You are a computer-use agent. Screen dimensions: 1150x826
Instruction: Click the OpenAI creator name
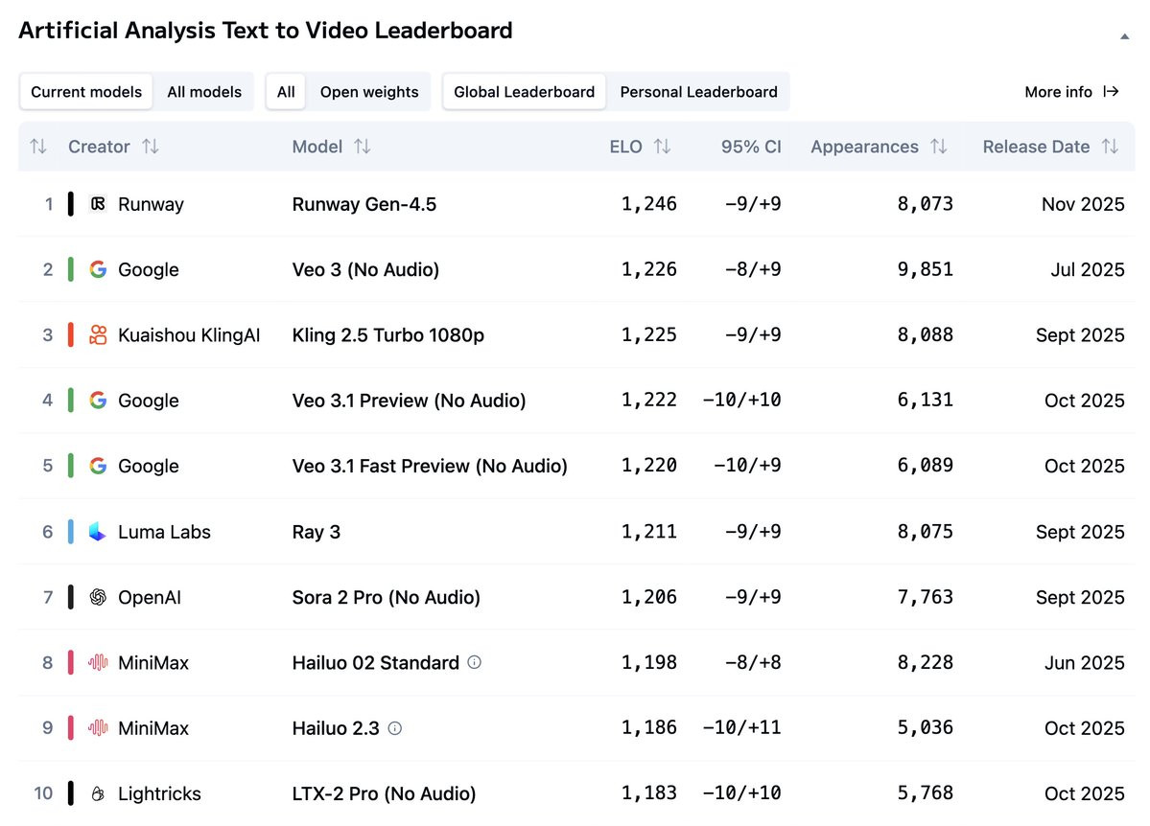pyautogui.click(x=150, y=597)
